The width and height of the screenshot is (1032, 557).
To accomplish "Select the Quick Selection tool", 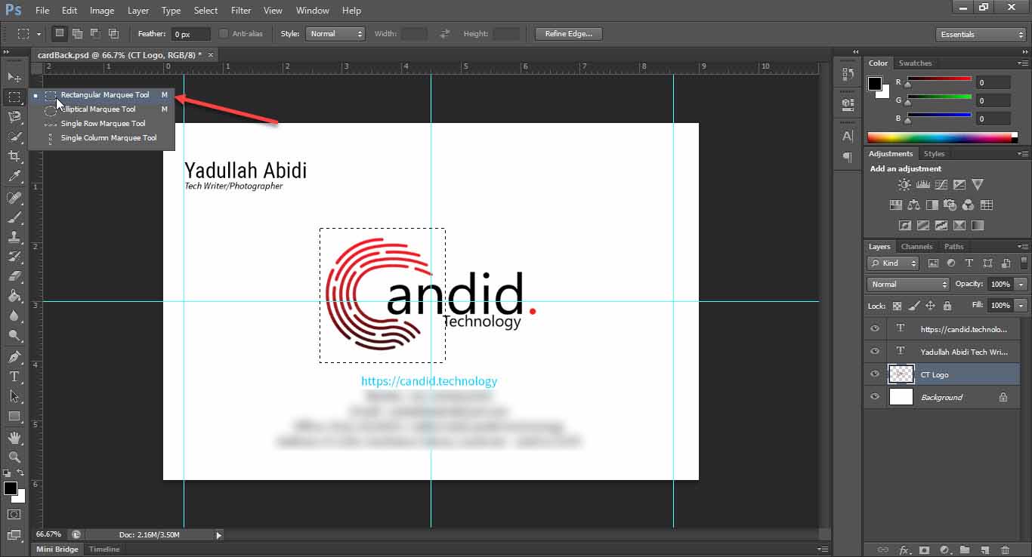I will pyautogui.click(x=14, y=137).
